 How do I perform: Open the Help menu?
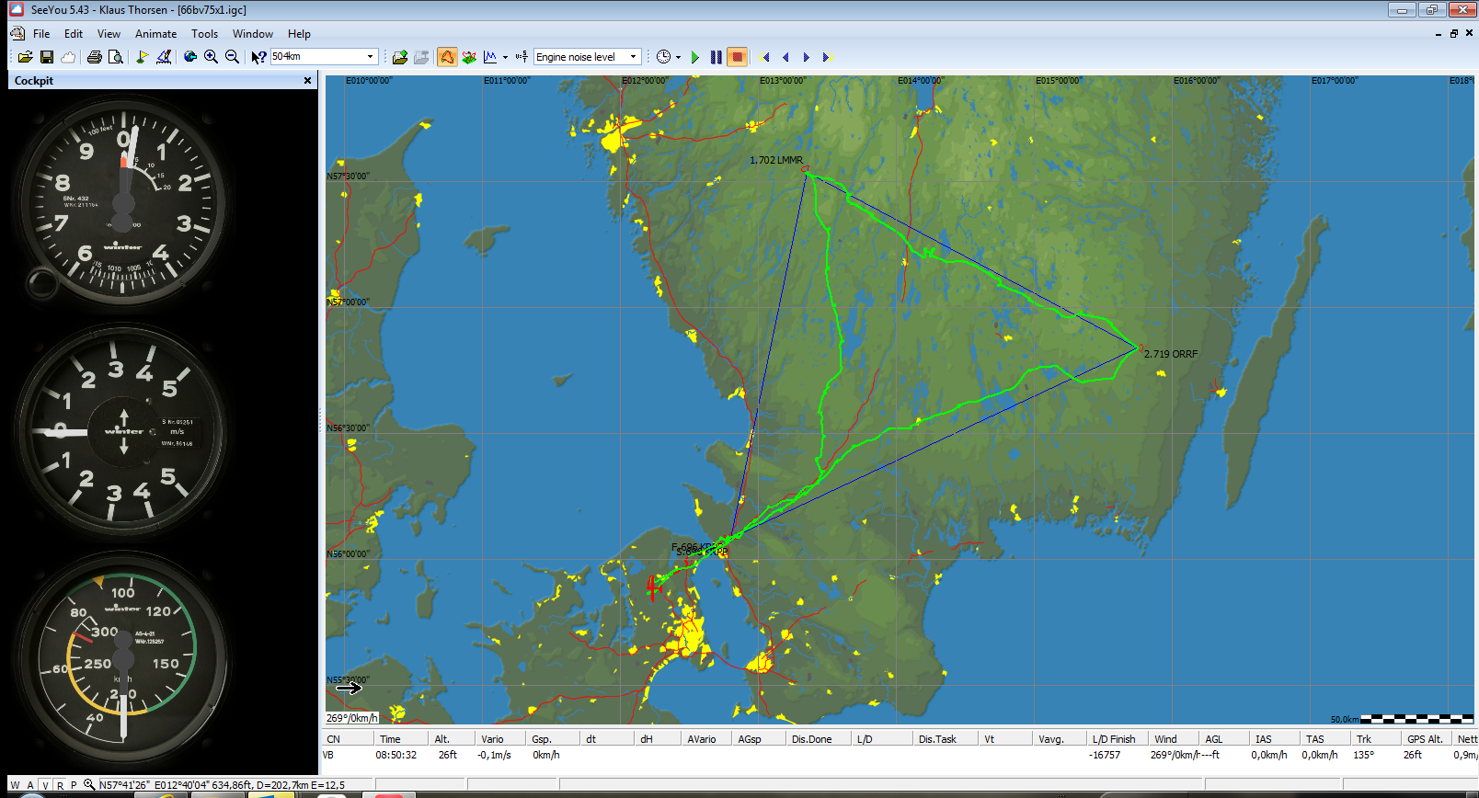click(x=299, y=34)
